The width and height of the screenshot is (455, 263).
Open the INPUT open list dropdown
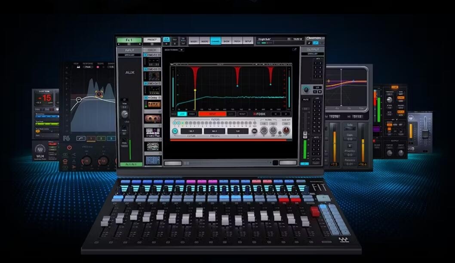pyautogui.click(x=129, y=55)
